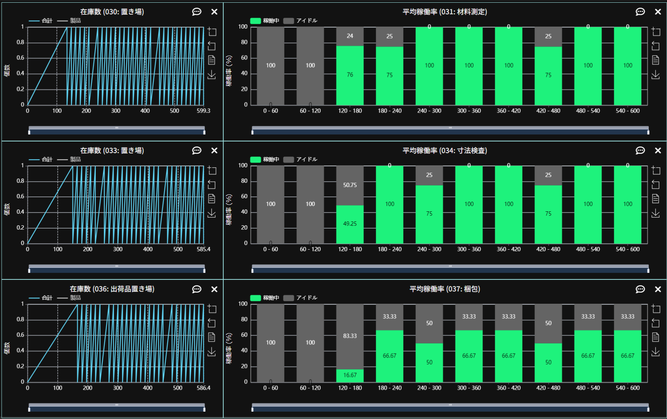Screen dimensions: 667x419
Task: Reset zoom on 平均稼働率 031 材料測定 chart
Action: [655, 46]
